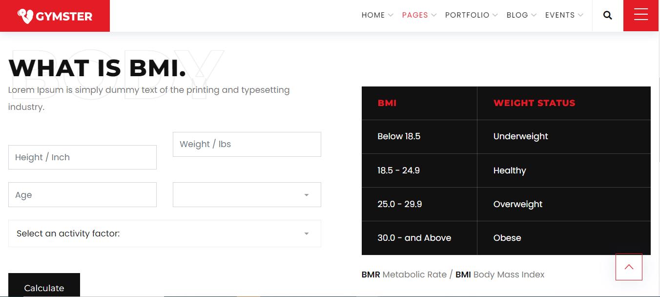Open the Pages menu item
Screen dimensions: 660x297
pyautogui.click(x=415, y=15)
